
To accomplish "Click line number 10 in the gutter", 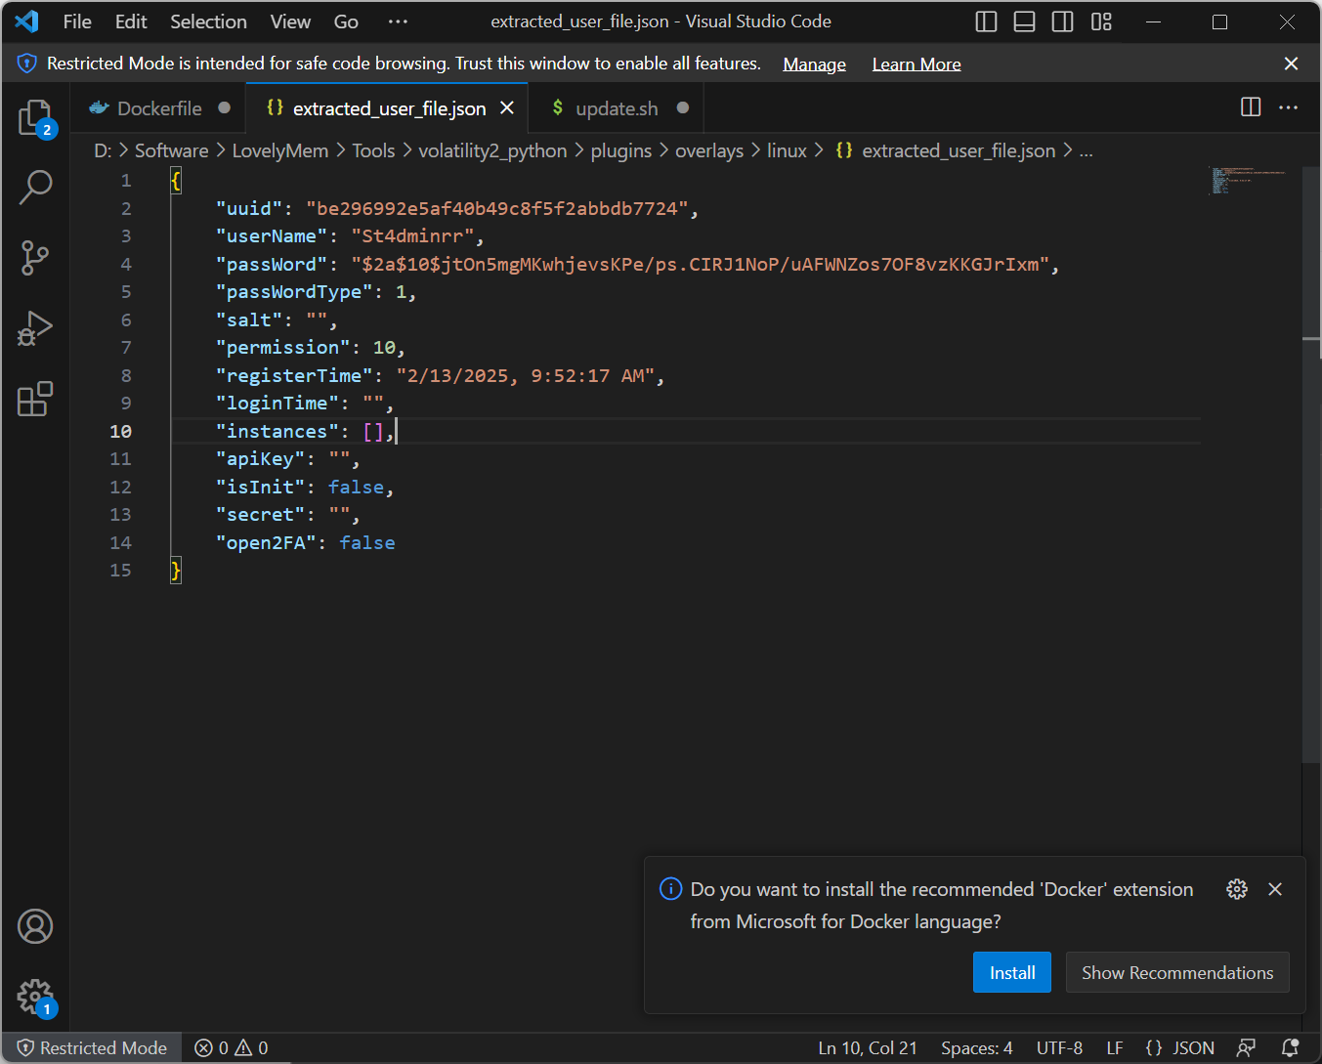I will pyautogui.click(x=120, y=431).
